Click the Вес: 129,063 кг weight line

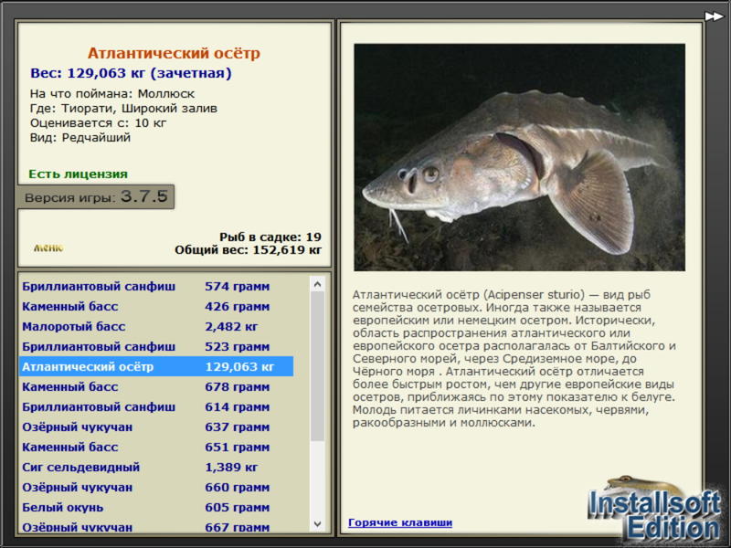[131, 73]
